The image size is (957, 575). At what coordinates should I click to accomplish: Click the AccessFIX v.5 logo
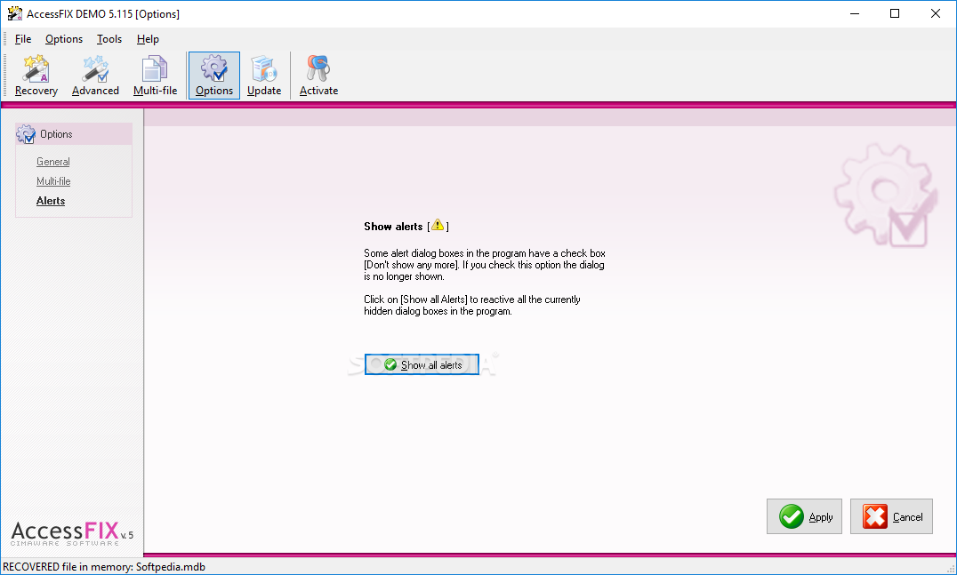click(x=72, y=533)
